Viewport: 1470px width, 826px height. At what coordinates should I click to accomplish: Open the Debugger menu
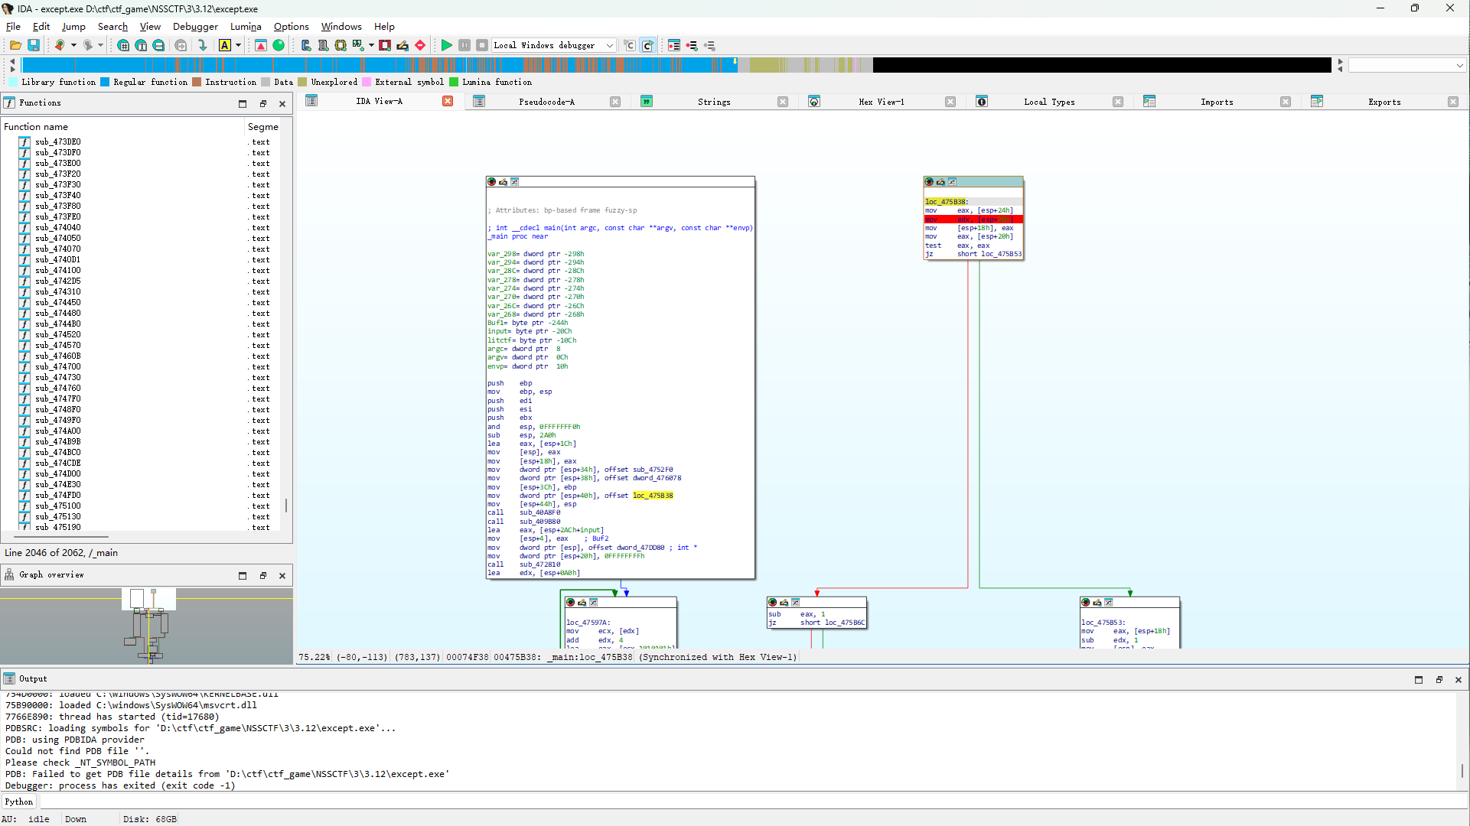click(195, 27)
